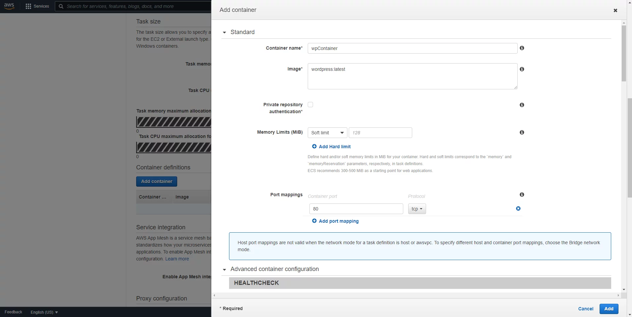Click Add Hard limit link
The height and width of the screenshot is (317, 632).
pos(335,147)
